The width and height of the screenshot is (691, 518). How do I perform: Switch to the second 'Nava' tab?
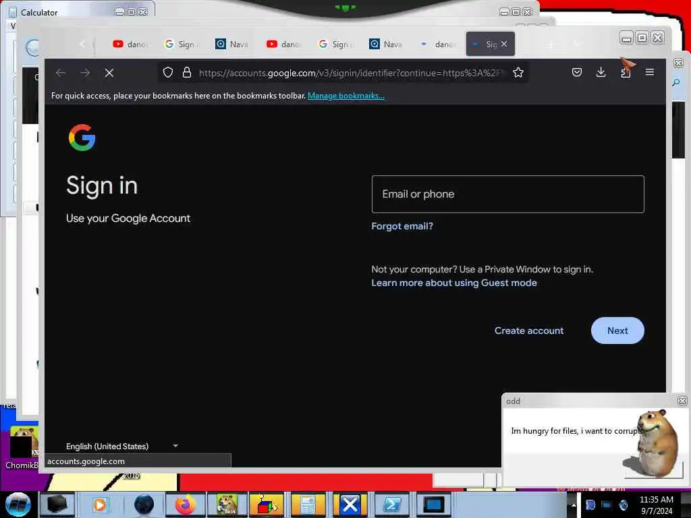[386, 44]
